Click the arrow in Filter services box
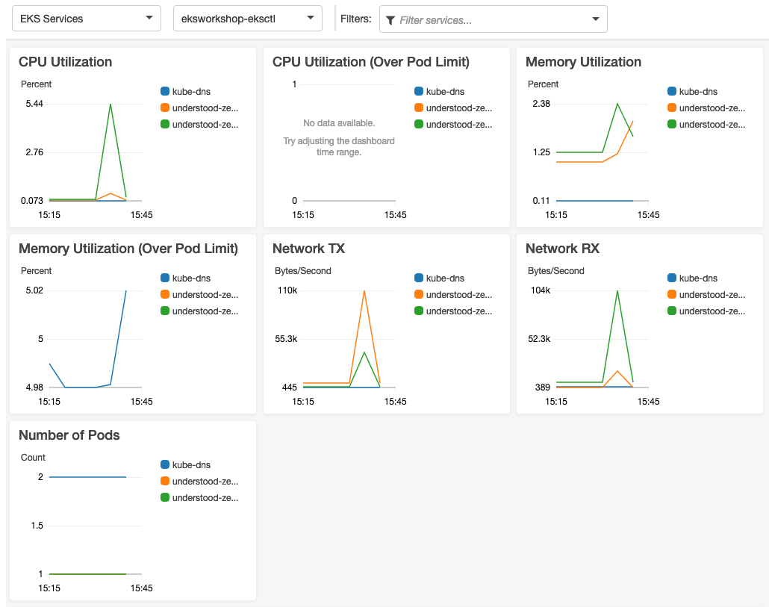This screenshot has width=769, height=607. (x=595, y=20)
